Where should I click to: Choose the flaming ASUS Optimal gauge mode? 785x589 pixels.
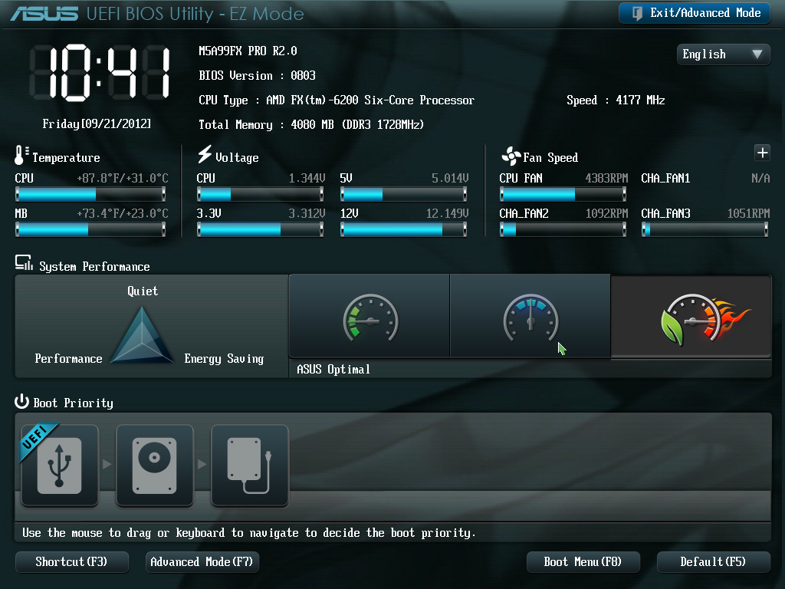point(691,317)
